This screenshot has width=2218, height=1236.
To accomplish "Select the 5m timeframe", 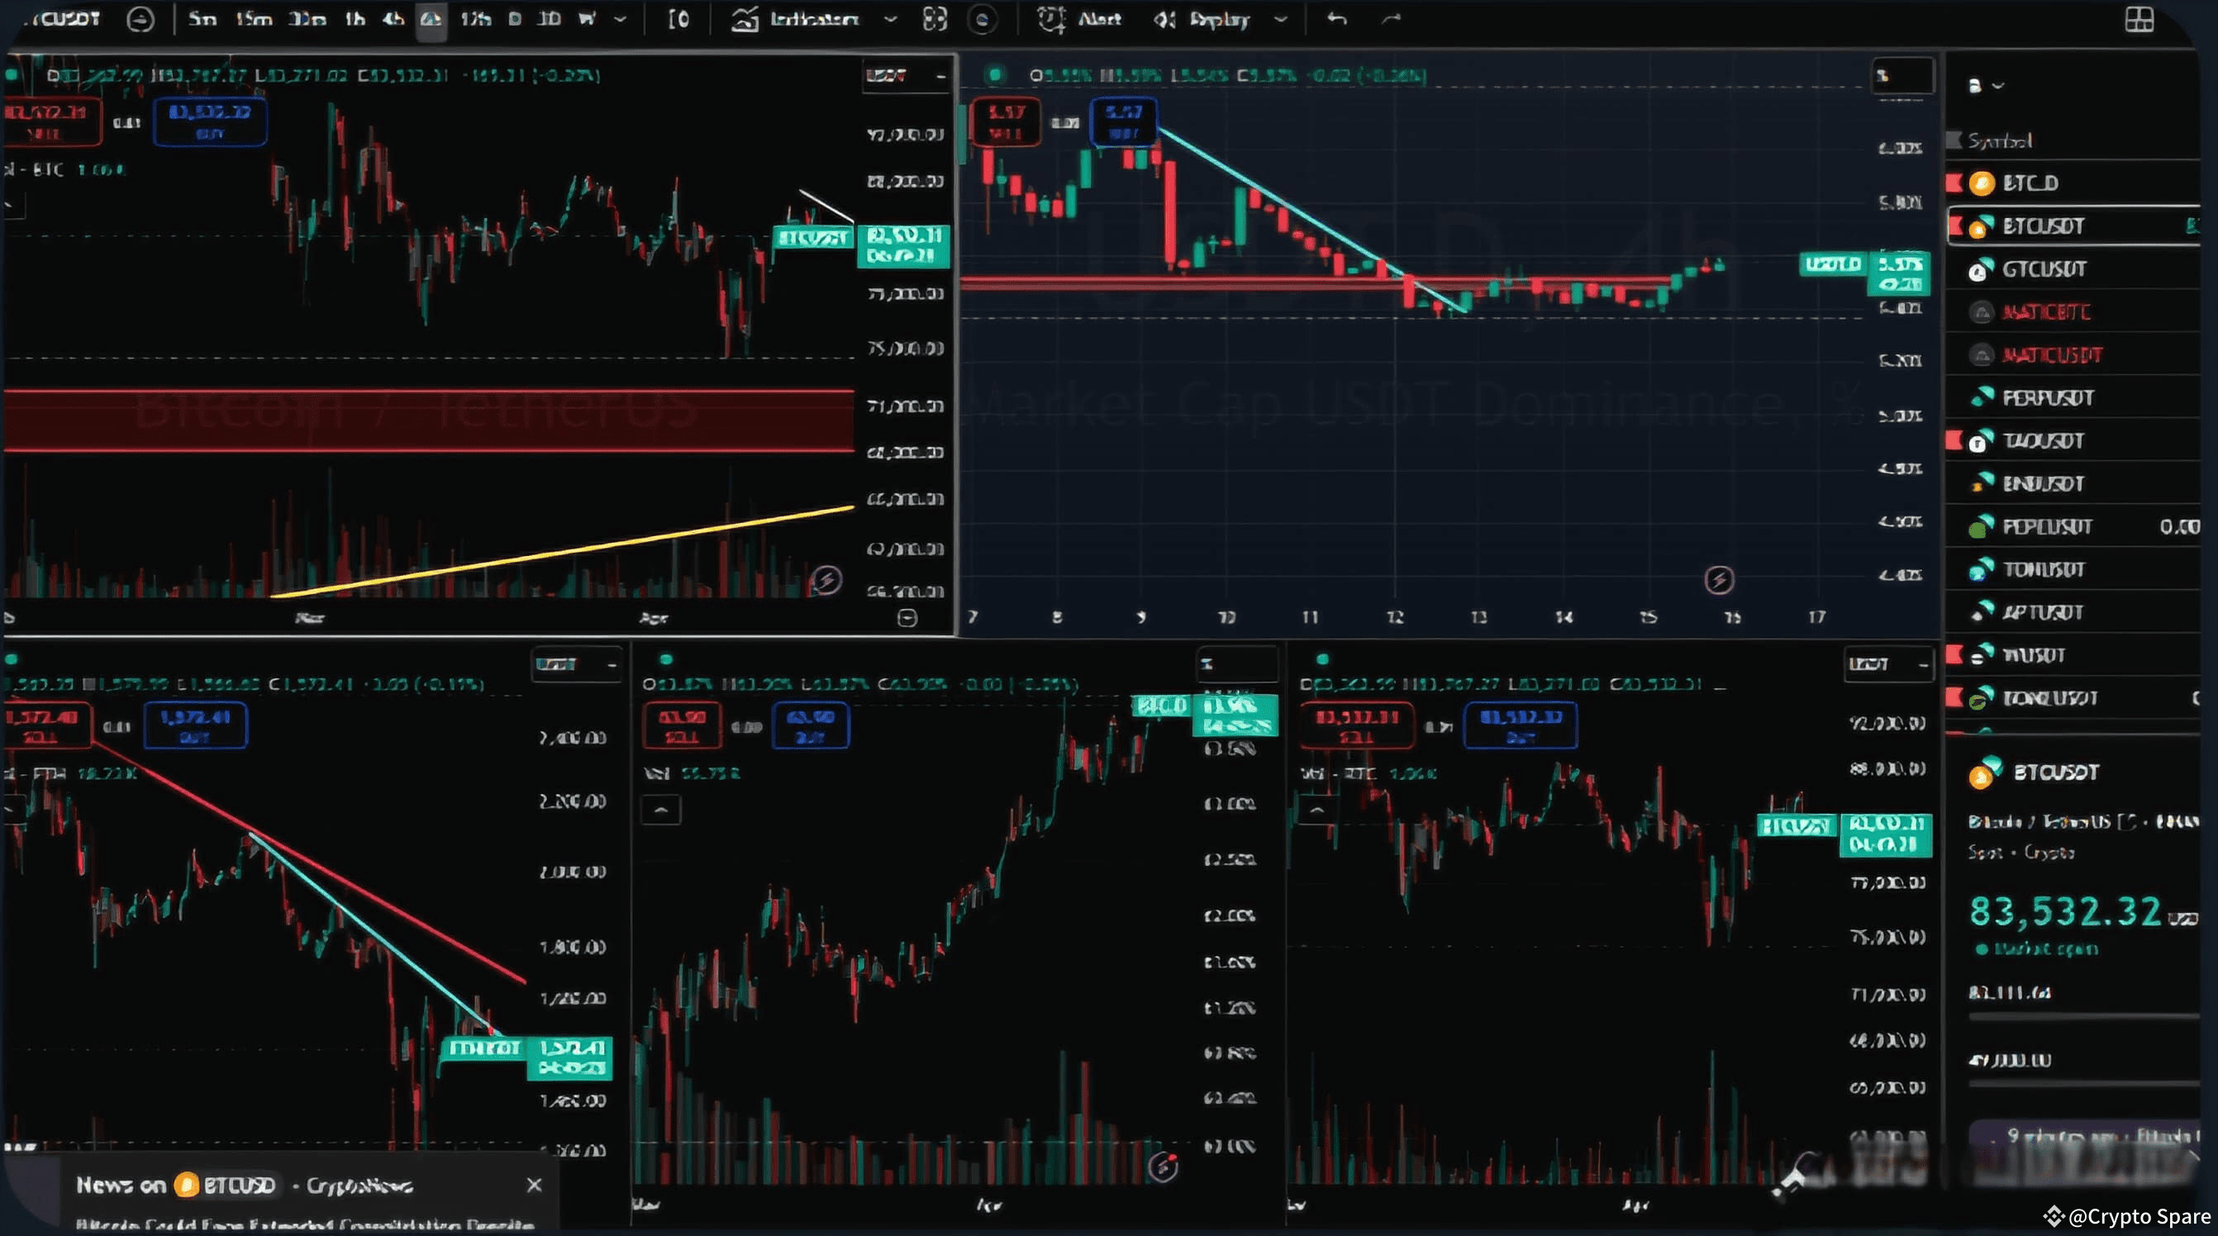I will tap(202, 18).
